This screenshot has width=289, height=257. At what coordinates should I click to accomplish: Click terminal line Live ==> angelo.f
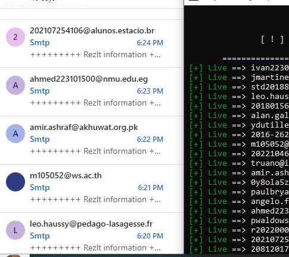(x=239, y=202)
